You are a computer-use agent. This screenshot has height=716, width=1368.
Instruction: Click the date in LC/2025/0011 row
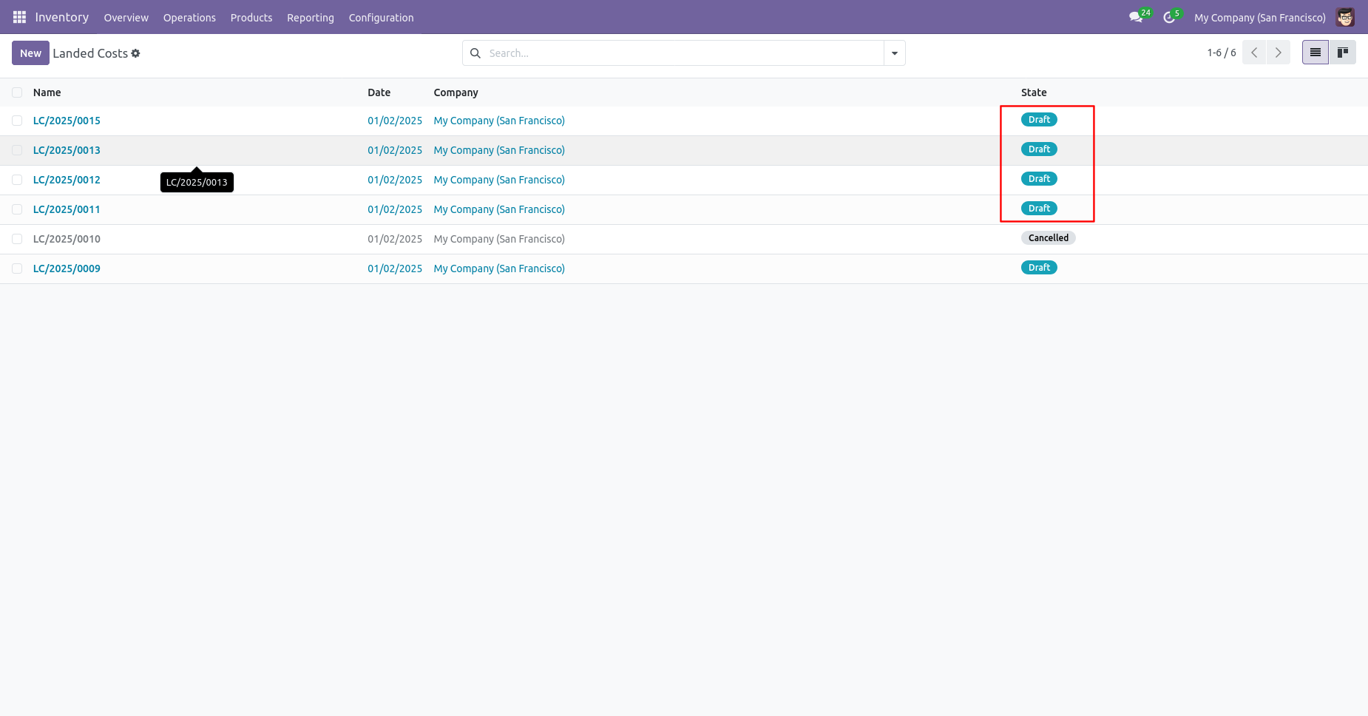[x=395, y=209]
